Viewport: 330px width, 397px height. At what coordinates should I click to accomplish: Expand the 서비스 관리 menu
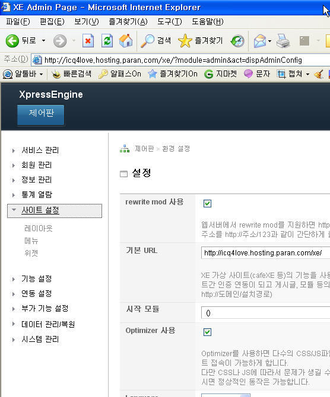click(x=40, y=151)
